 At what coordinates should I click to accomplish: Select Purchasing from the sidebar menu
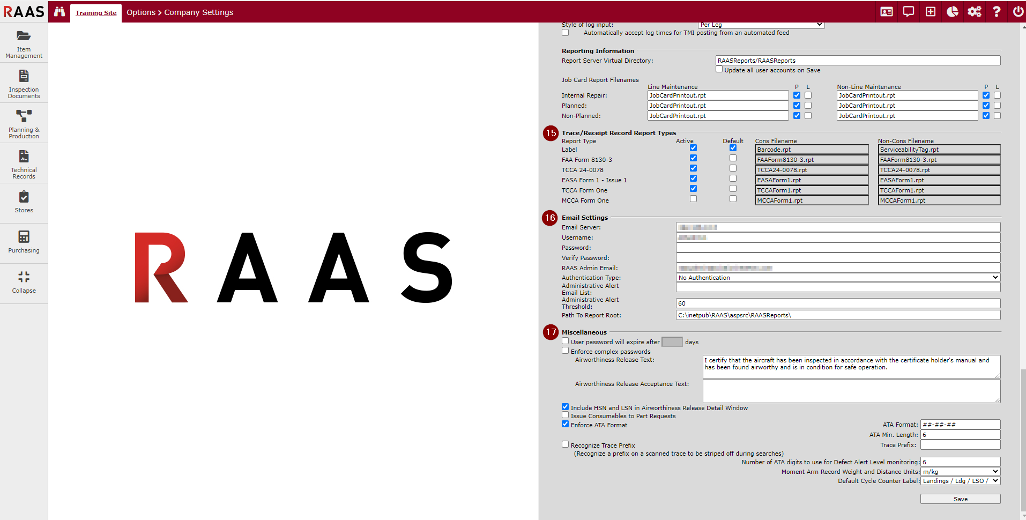click(x=24, y=241)
